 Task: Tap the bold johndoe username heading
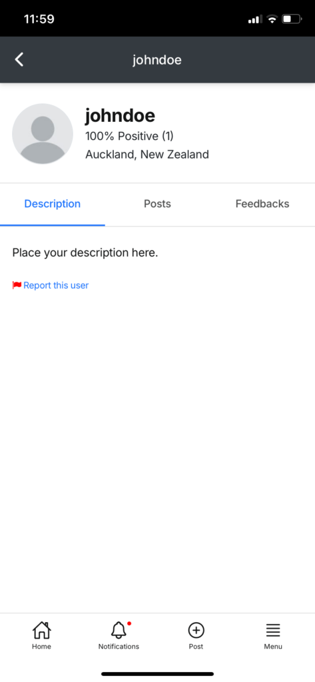(120, 116)
